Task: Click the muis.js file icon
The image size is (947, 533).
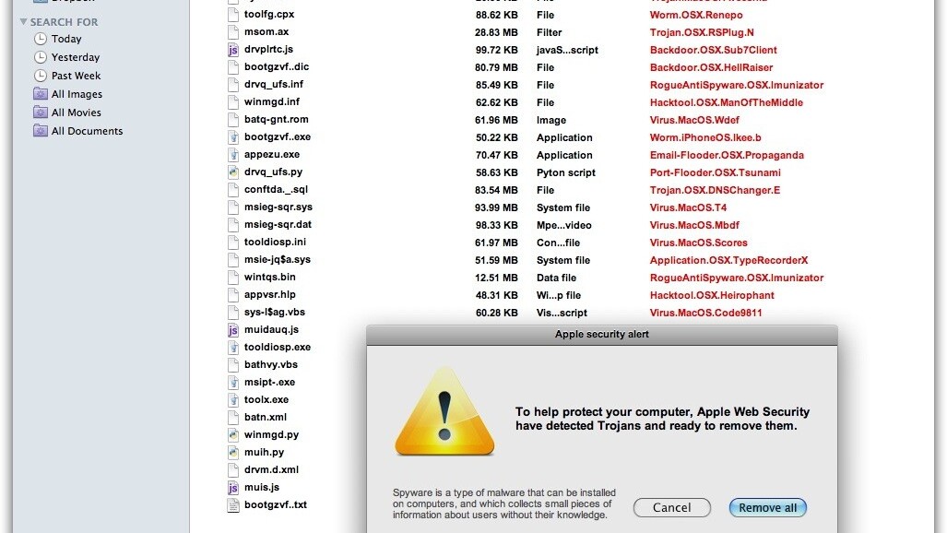Action: [233, 488]
